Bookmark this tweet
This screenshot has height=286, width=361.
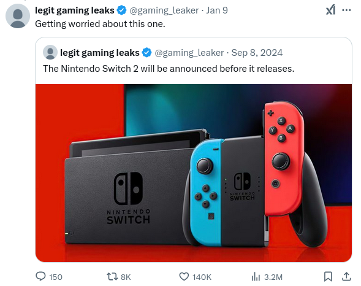coord(328,277)
